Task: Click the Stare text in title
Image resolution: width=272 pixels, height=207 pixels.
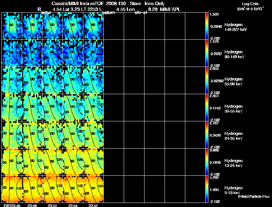Action: (x=135, y=4)
